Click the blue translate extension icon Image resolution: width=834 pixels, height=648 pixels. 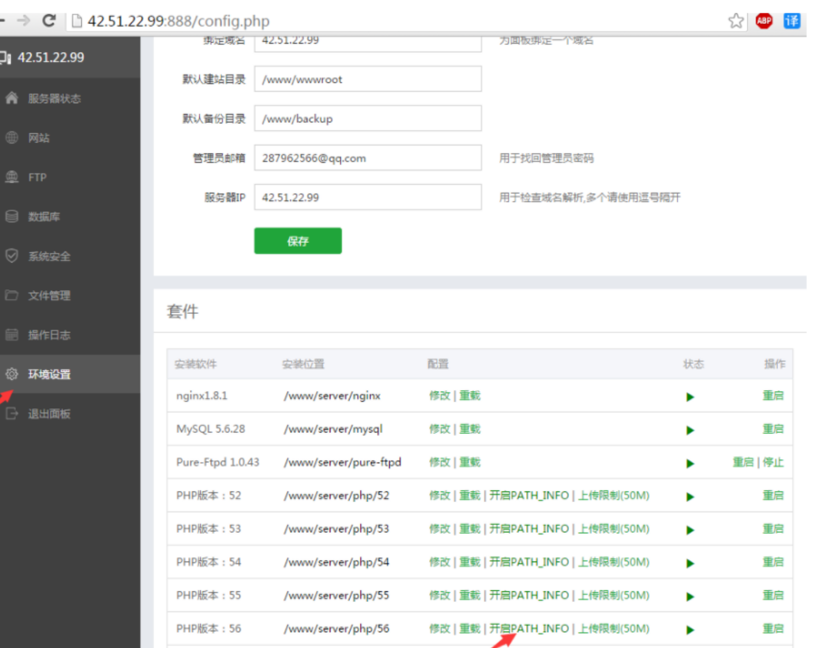[792, 21]
